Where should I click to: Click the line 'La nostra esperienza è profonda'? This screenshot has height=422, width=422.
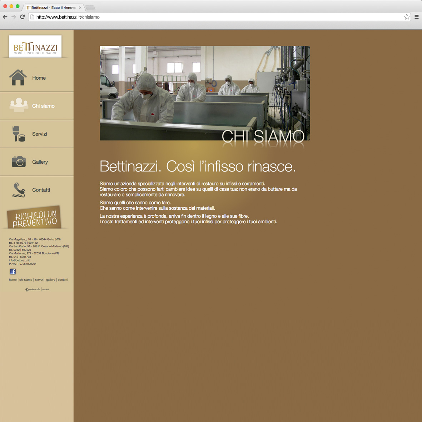coord(174,216)
